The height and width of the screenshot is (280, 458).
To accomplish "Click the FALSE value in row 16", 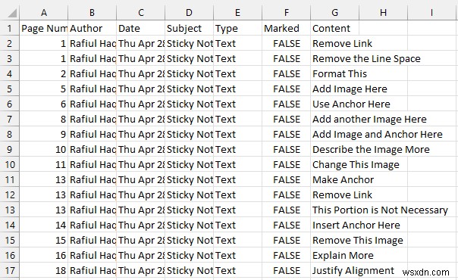I will tap(287, 255).
